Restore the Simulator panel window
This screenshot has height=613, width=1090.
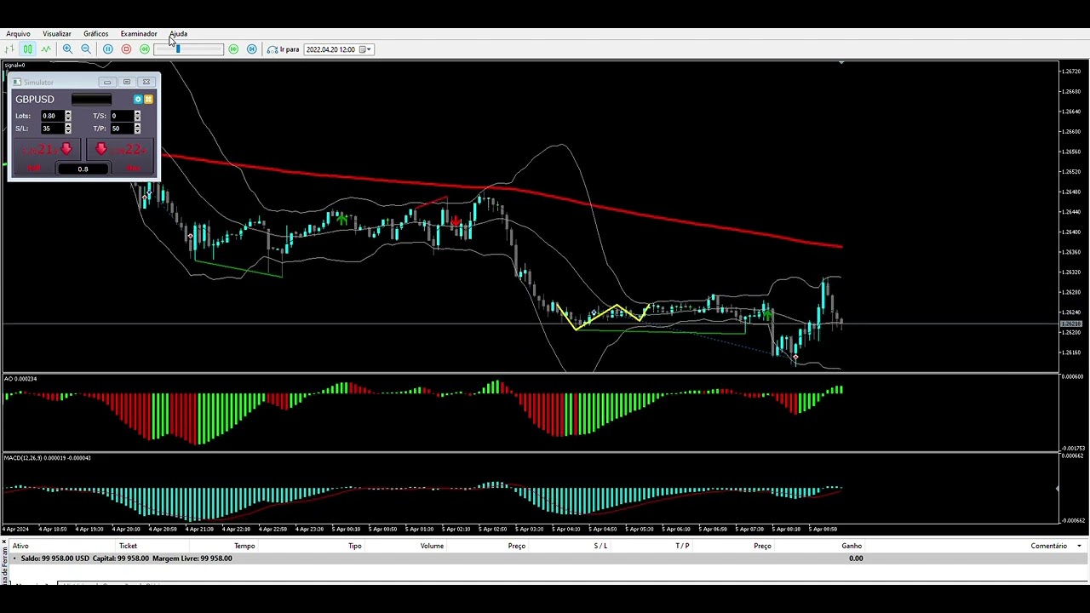[127, 83]
